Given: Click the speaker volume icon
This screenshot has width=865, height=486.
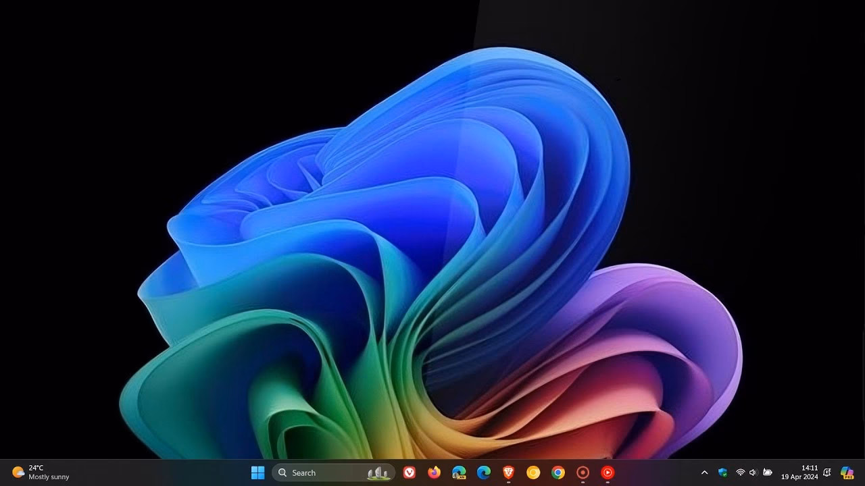Looking at the screenshot, I should 753,473.
